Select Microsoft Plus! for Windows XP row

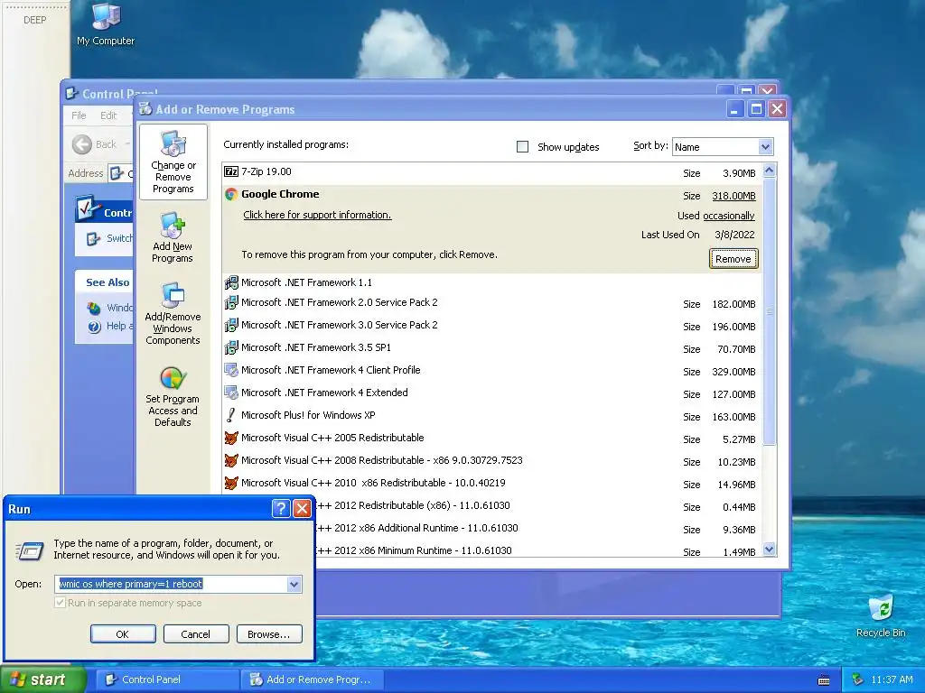pos(491,415)
